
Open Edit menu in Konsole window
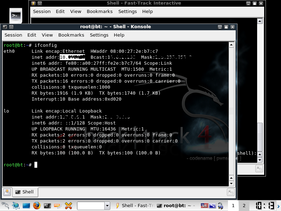32,35
